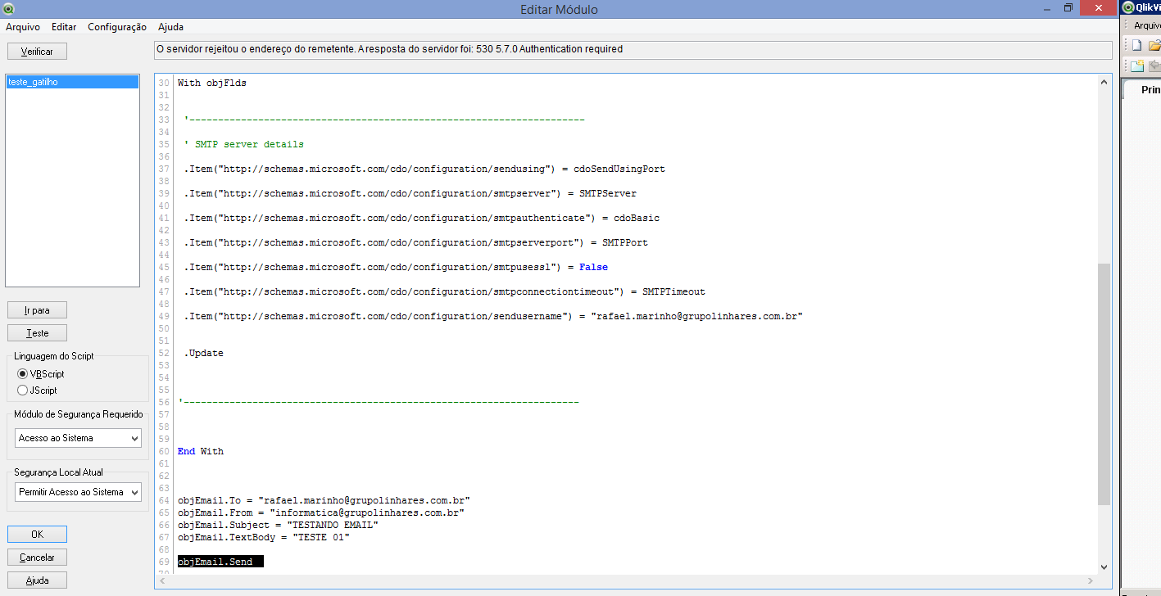The width and height of the screenshot is (1161, 596).
Task: Click the objEmail.TextBody "TESTE 01" line
Action: (x=264, y=537)
